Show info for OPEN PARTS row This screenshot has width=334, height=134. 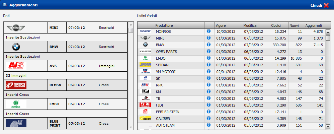tap(208, 51)
